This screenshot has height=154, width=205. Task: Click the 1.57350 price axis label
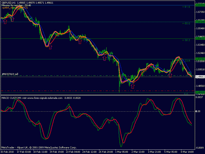(x=200, y=12)
